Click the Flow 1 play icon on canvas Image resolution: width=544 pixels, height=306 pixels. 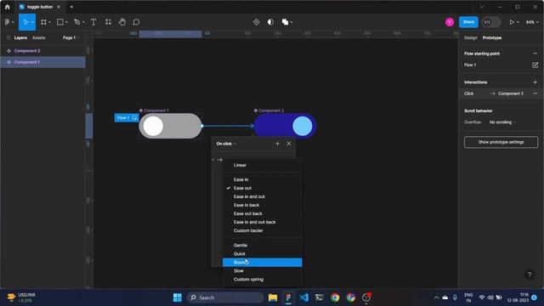(x=135, y=118)
